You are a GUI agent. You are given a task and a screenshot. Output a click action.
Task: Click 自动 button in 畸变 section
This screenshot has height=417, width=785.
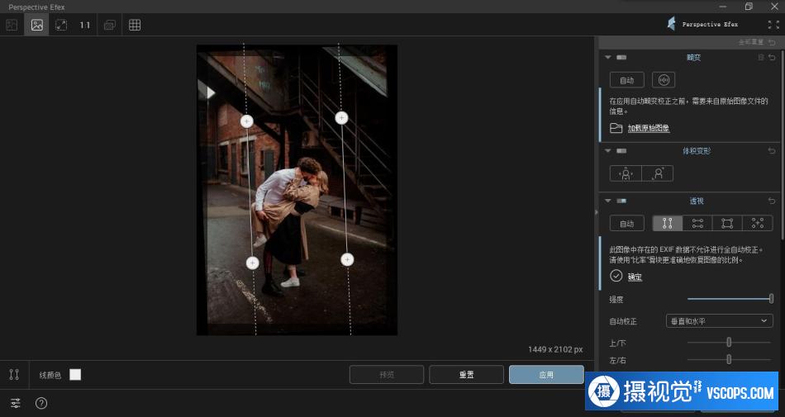[x=627, y=80]
